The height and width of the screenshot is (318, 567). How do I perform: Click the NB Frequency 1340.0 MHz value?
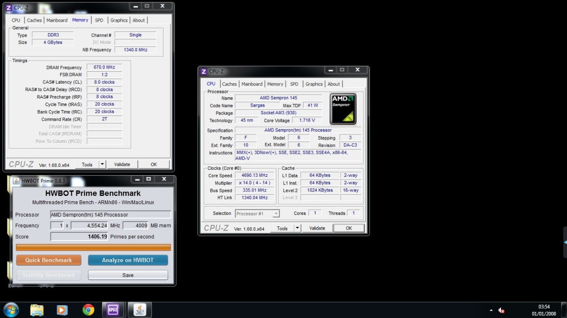pyautogui.click(x=136, y=50)
